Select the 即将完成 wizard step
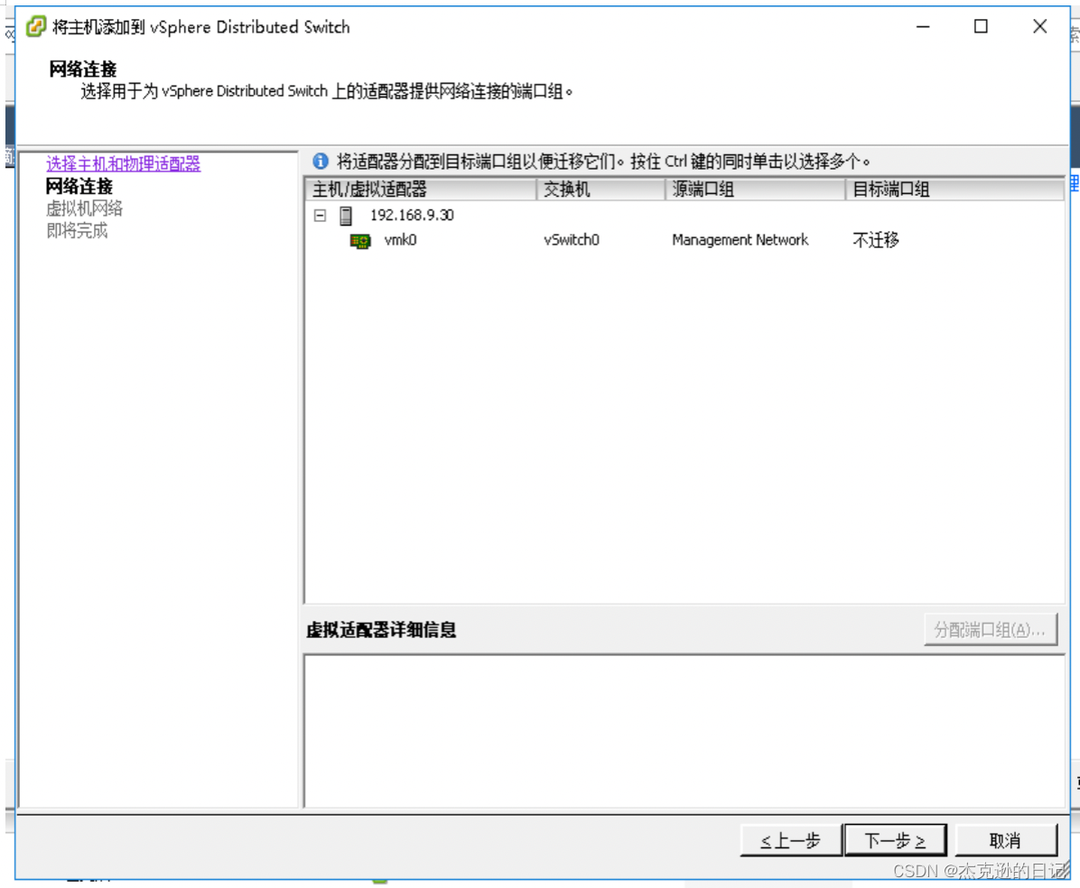 [x=77, y=231]
